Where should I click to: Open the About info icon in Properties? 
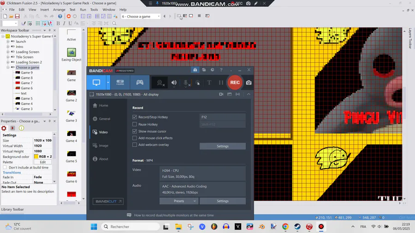pyautogui.click(x=21, y=128)
